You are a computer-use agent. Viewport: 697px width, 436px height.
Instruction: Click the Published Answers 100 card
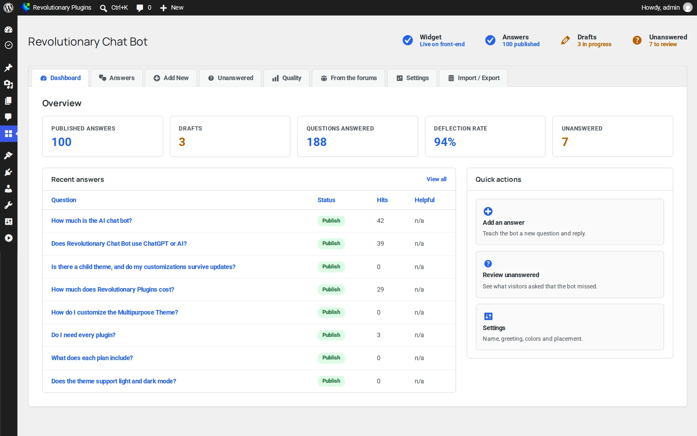[x=103, y=136]
